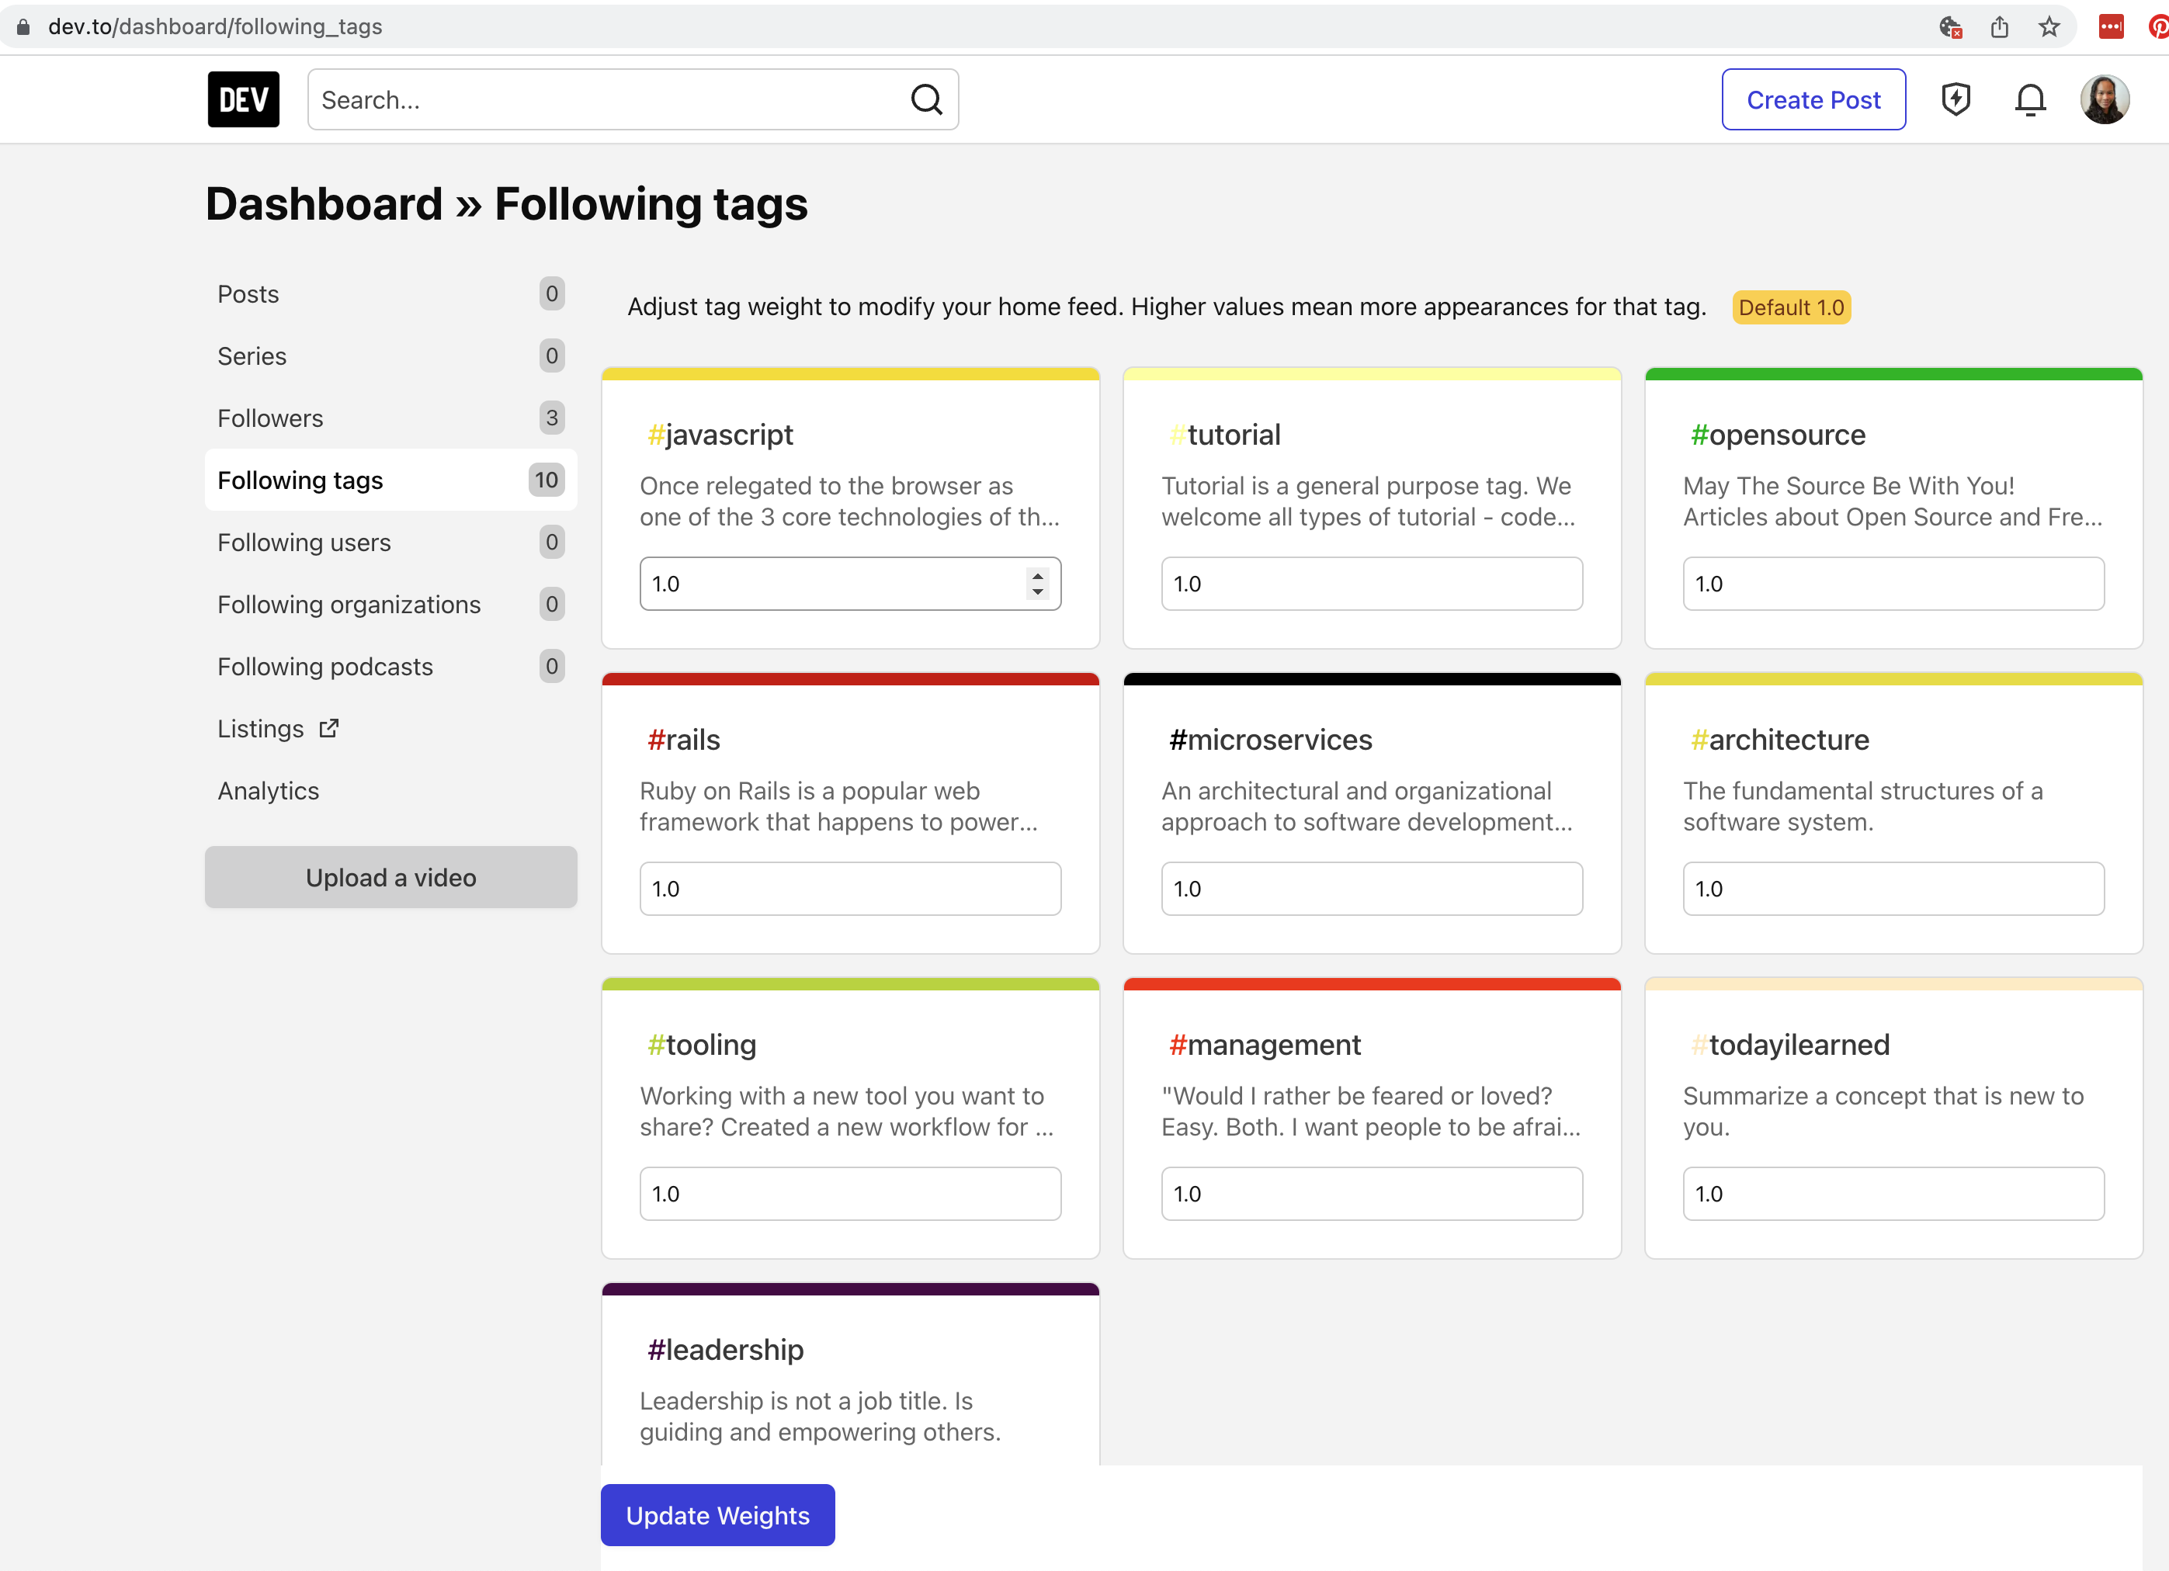The image size is (2169, 1571).
Task: Open the DEV home logo
Action: [x=243, y=99]
